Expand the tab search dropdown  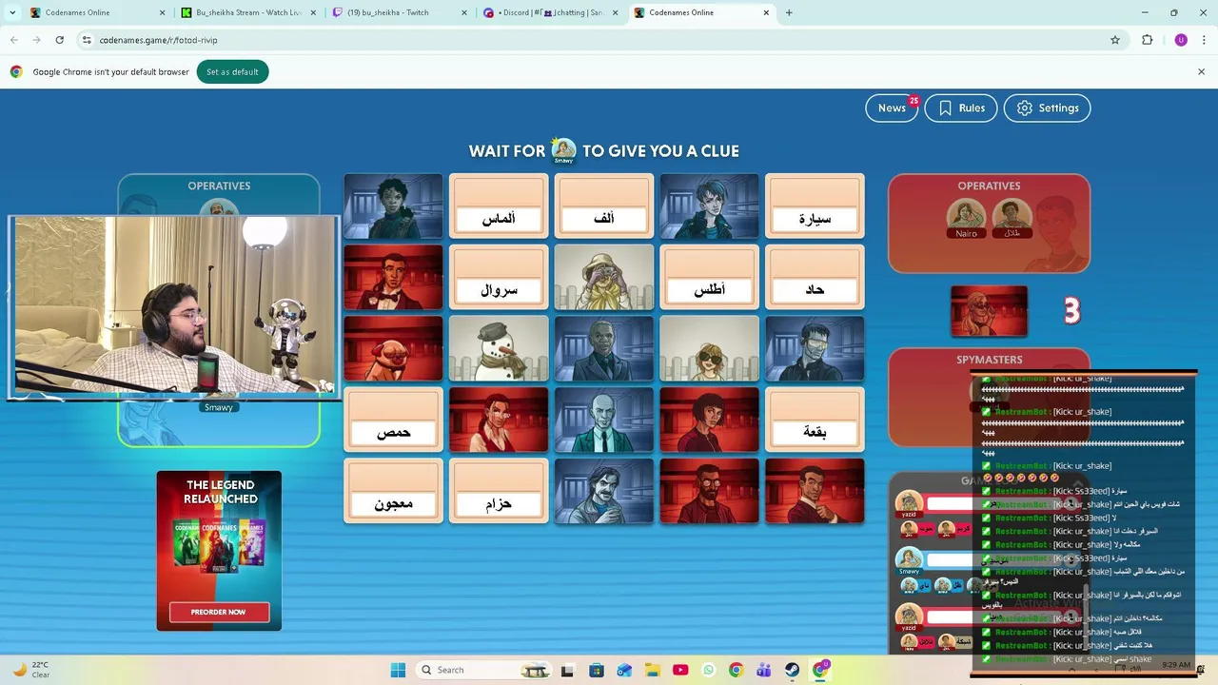coord(12,12)
